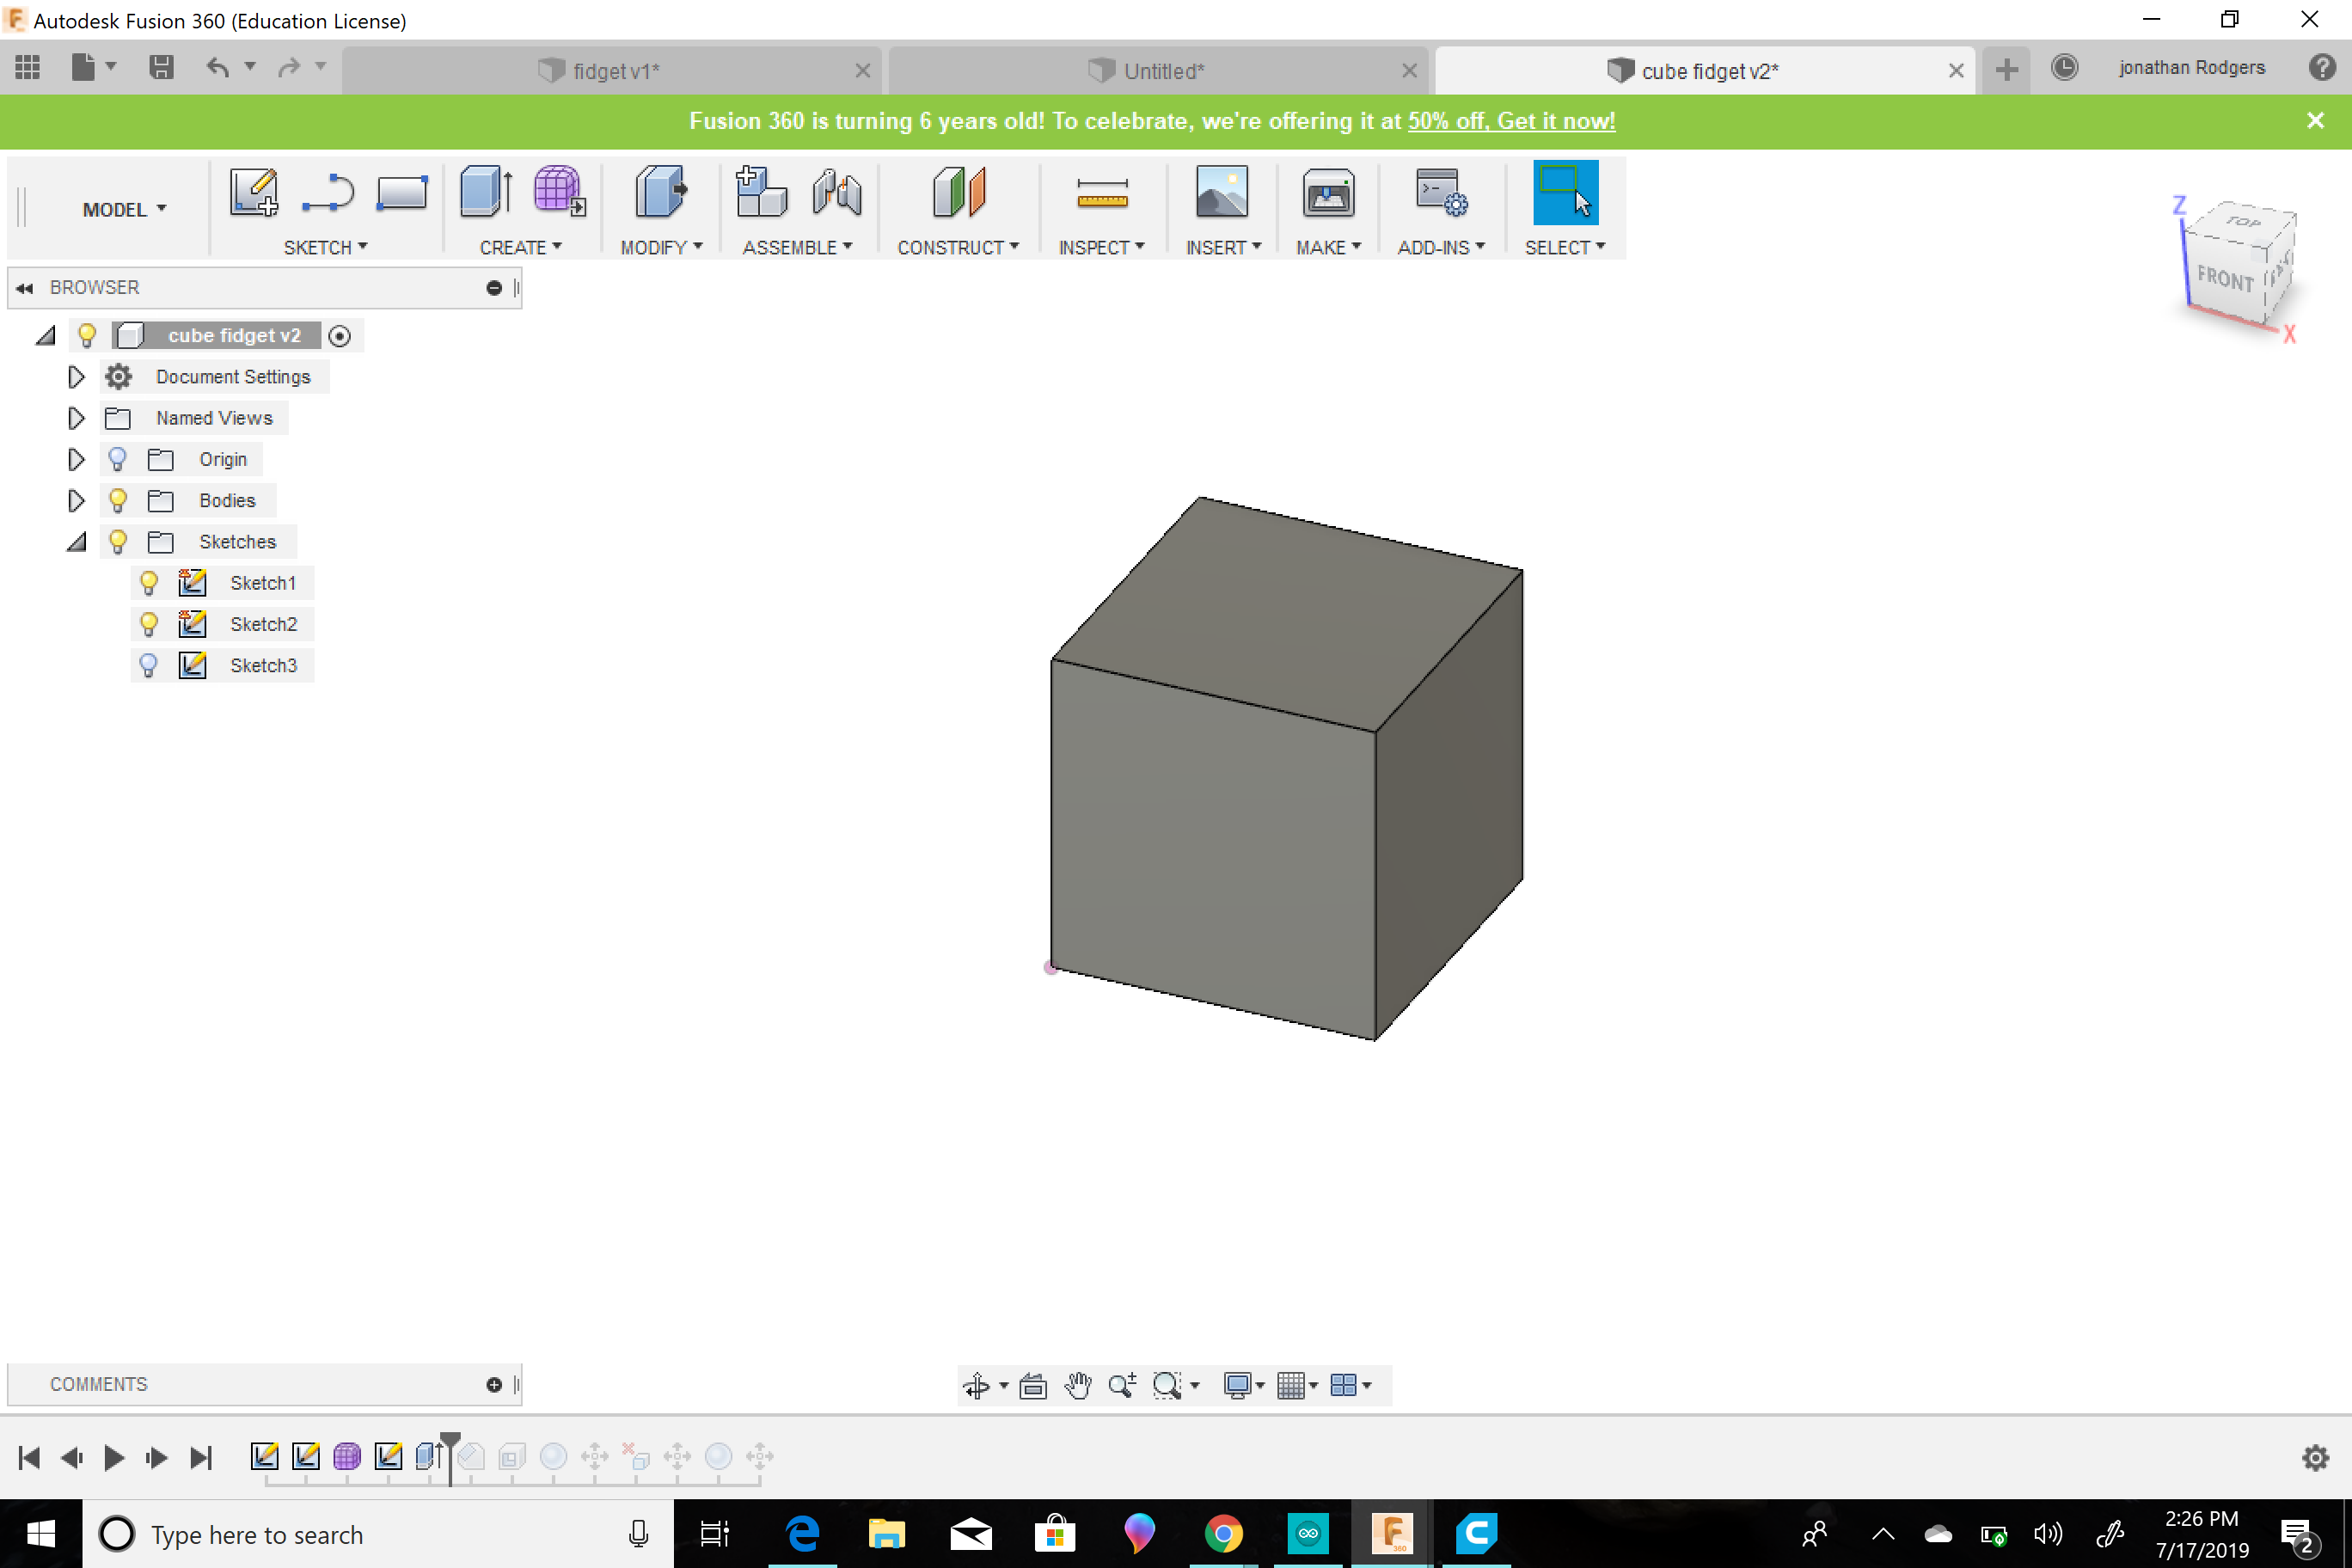2352x1568 pixels.
Task: Open the CREATE menu
Action: [520, 247]
